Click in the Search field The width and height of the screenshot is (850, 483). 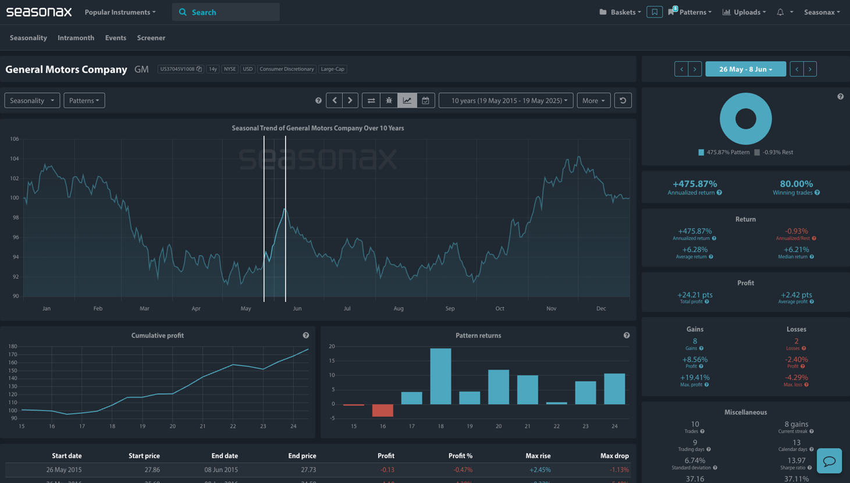point(226,12)
